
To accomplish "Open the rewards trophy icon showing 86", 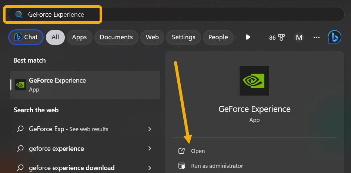I will tap(281, 37).
